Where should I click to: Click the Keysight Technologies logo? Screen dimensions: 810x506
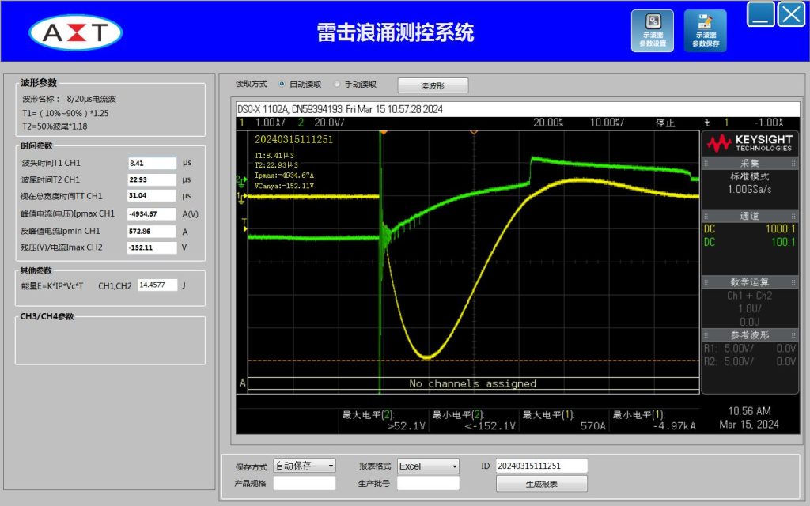pos(749,143)
